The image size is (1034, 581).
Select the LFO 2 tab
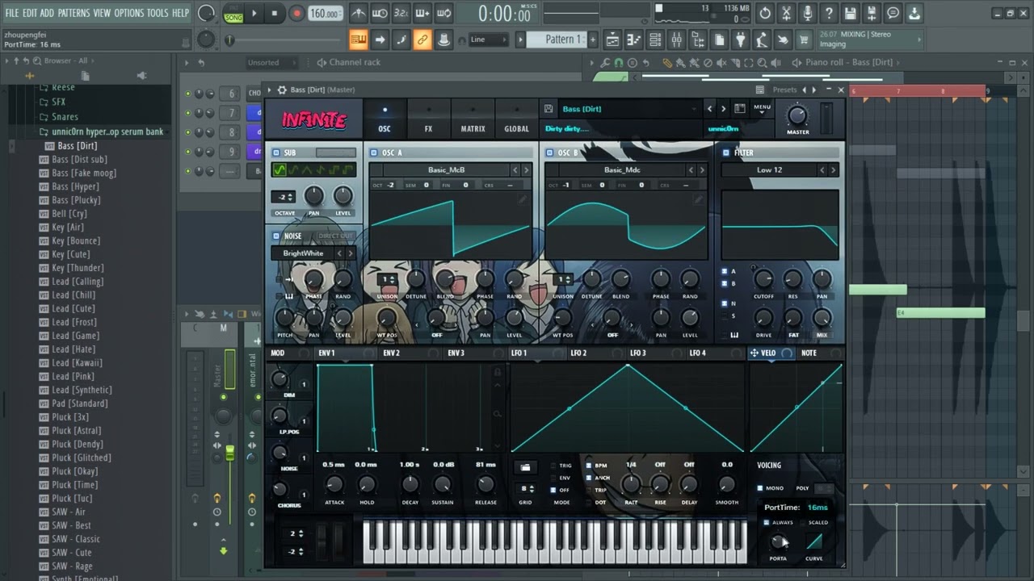coord(578,353)
